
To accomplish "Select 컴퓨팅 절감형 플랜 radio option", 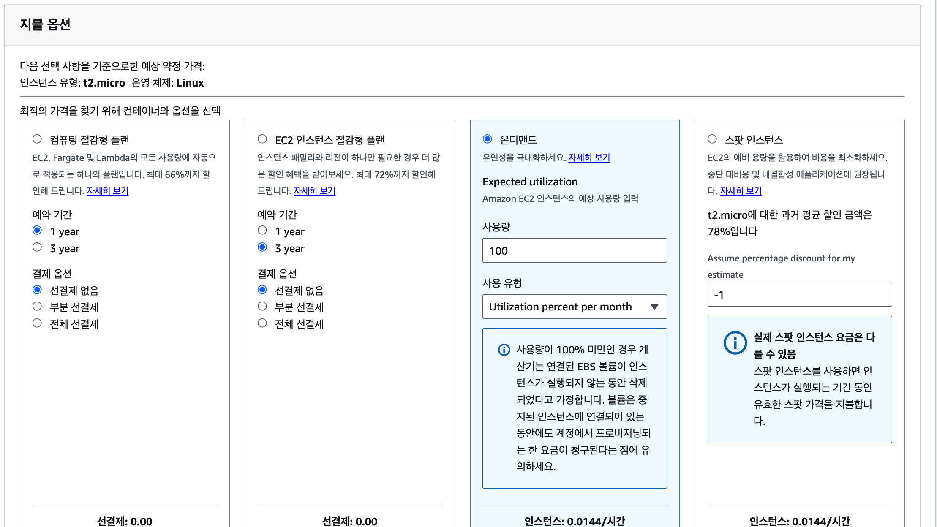I will pyautogui.click(x=37, y=139).
